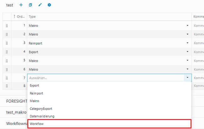
Task: Click the Workflowna... entry at bottom
Action: click(17, 123)
